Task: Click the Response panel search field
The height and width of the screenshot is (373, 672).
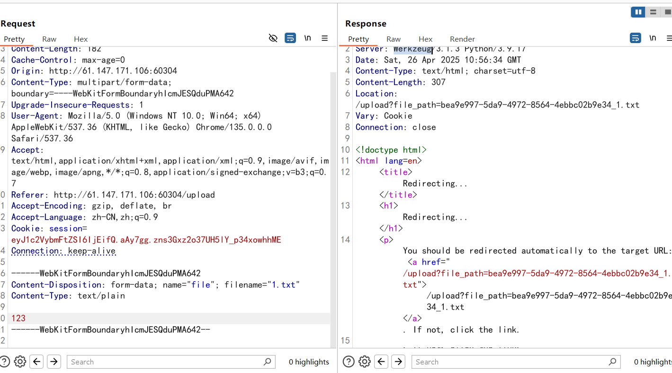Action: 516,362
